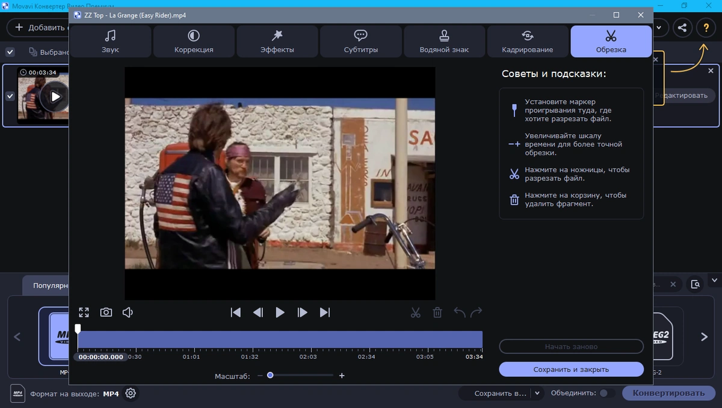Click the Масштаб zoom slider handle
Viewport: 722px width, 408px height.
click(x=270, y=375)
